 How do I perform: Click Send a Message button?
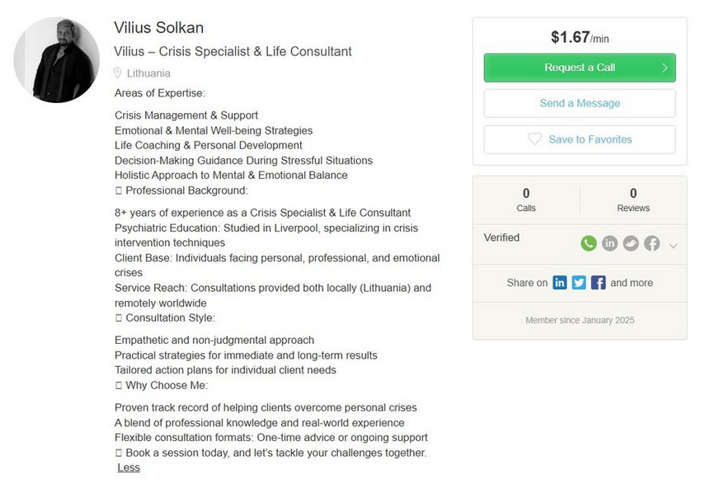pos(580,103)
